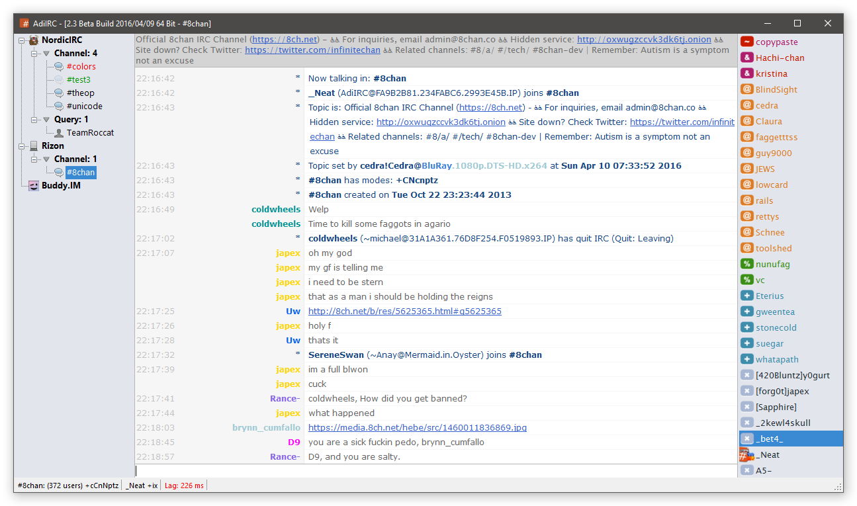
Task: Click the voice badge icon beside Eterius
Action: click(746, 296)
